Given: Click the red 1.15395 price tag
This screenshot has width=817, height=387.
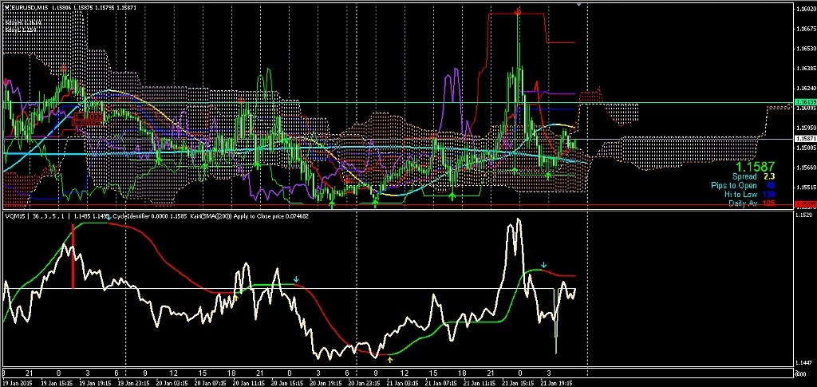Looking at the screenshot, I should (x=806, y=204).
